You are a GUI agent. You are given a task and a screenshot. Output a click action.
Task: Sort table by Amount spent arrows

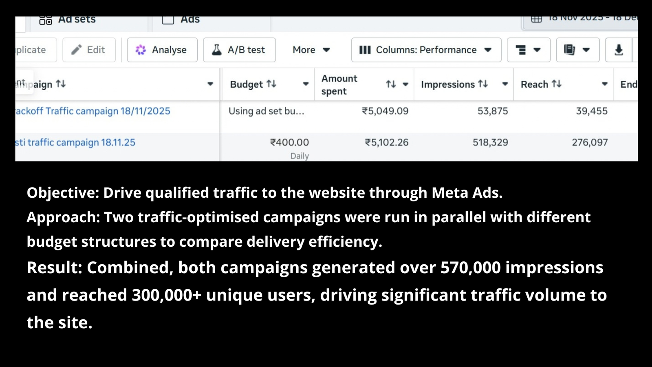tap(391, 84)
